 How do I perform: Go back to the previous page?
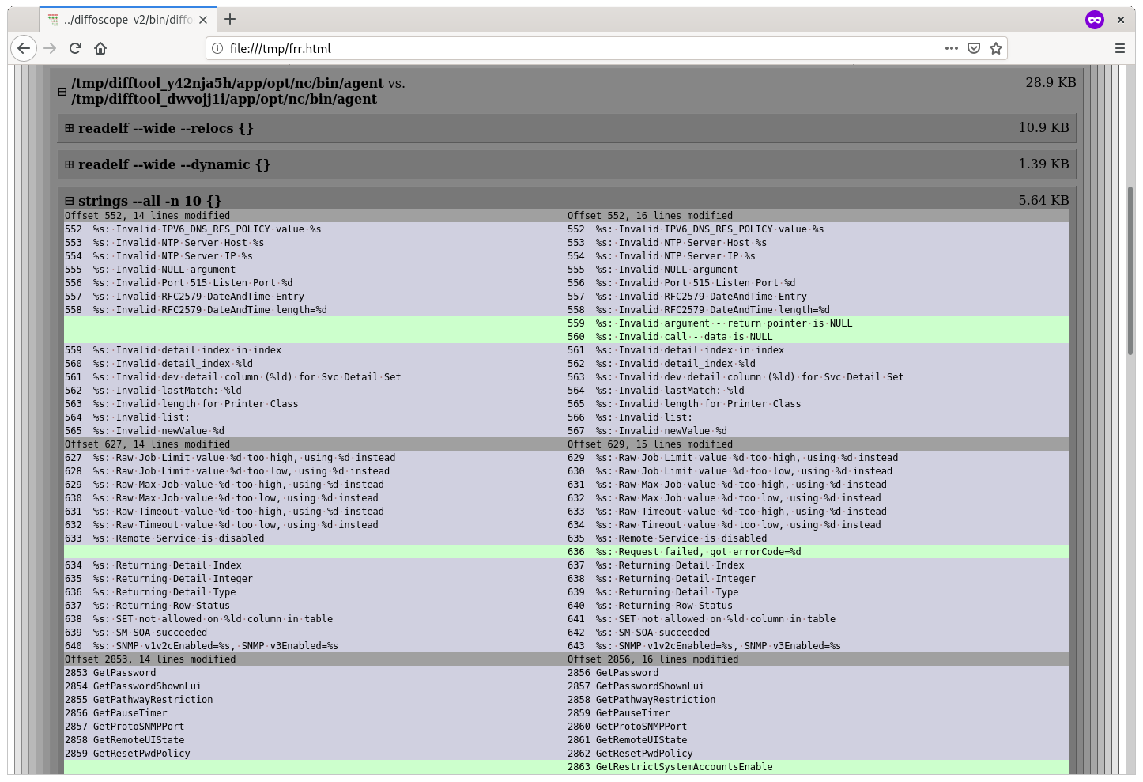click(x=24, y=48)
